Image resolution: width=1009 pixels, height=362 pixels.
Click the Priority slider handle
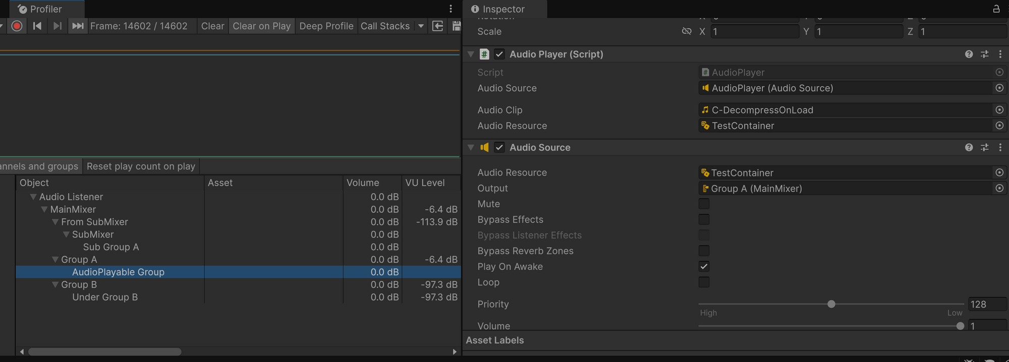click(x=831, y=304)
